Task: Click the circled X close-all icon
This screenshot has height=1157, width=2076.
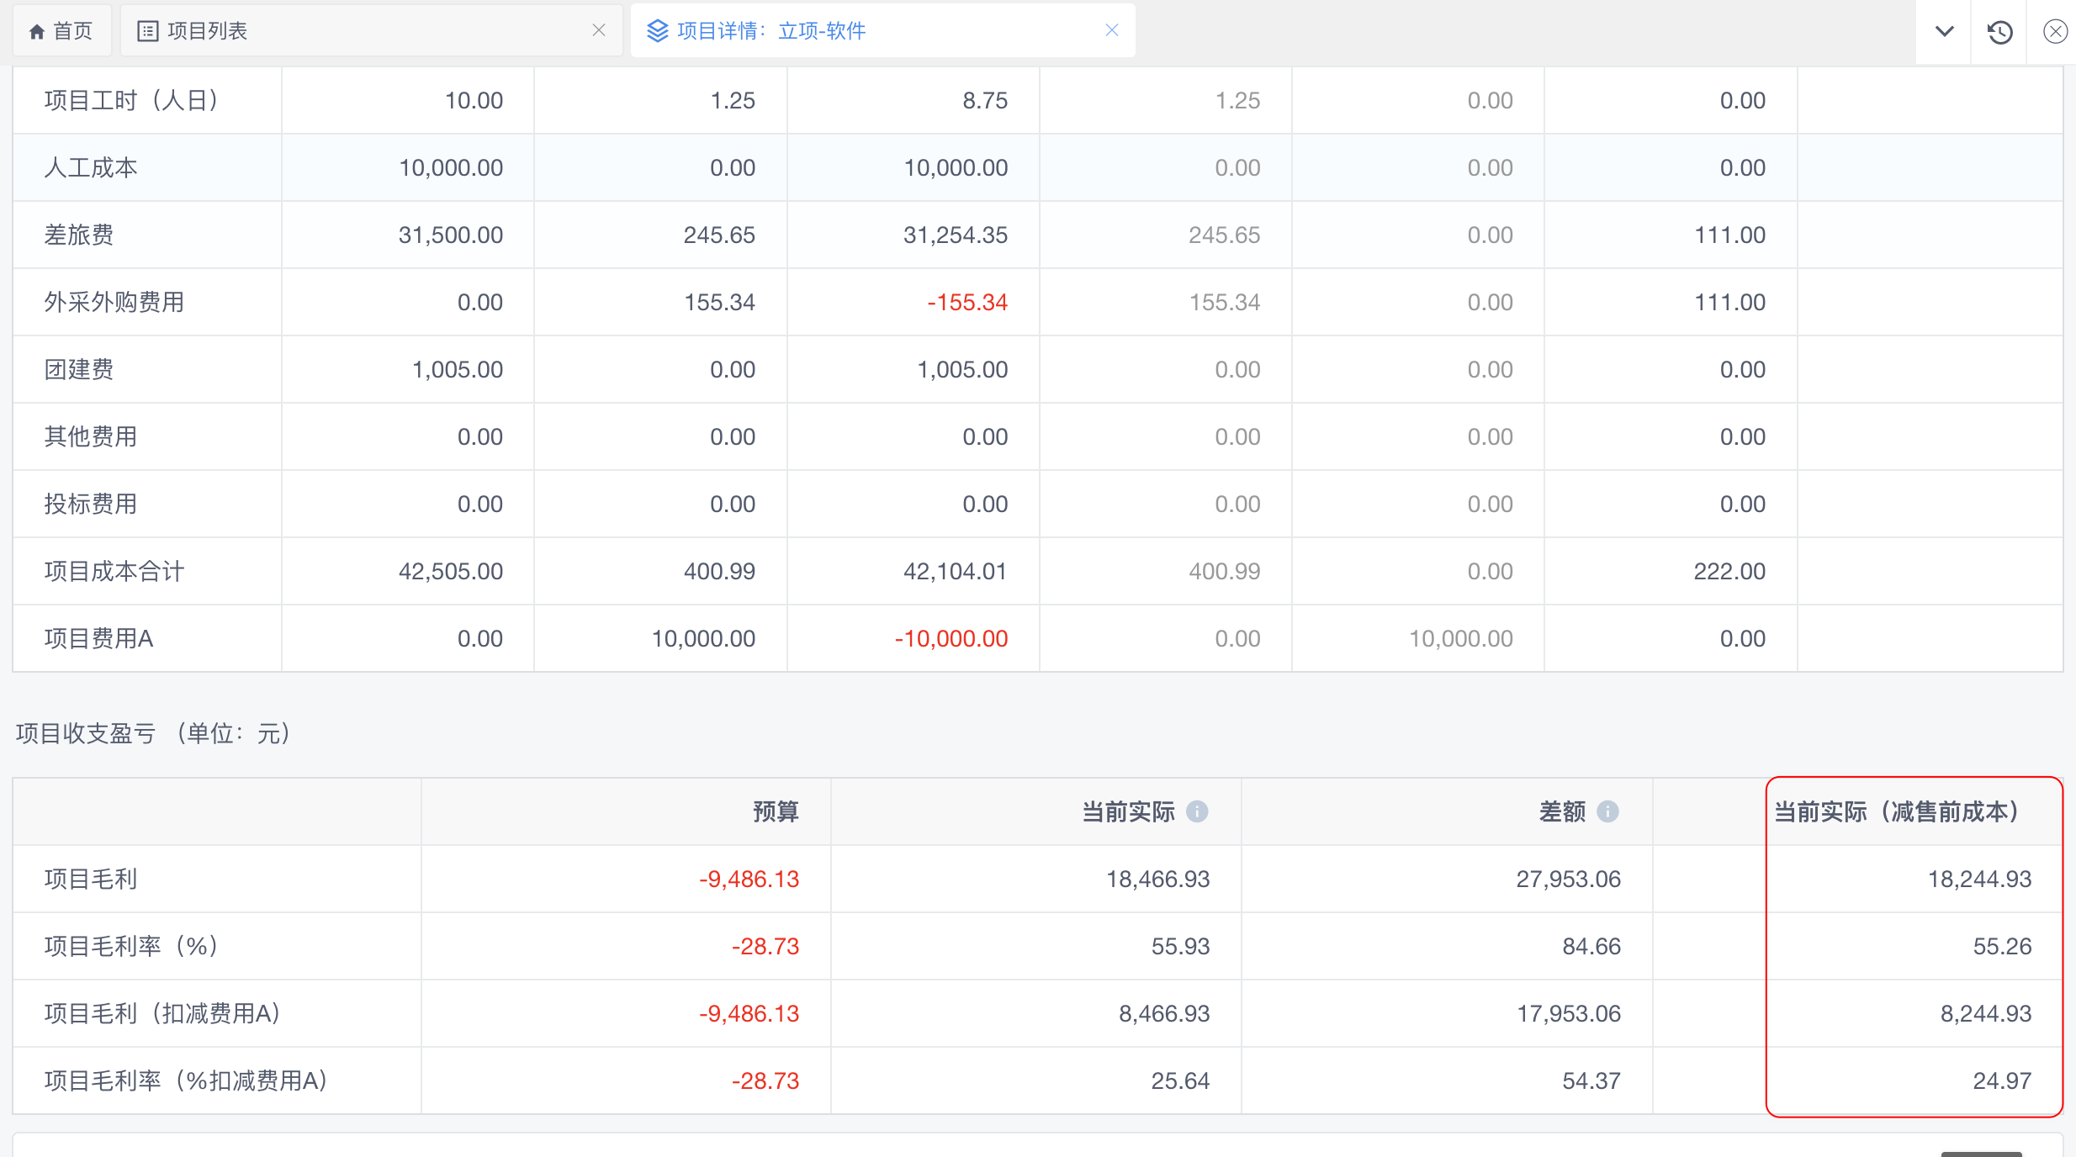Action: pos(2055,32)
